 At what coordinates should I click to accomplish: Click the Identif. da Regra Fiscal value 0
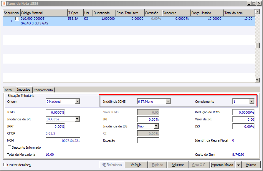tap(233, 140)
